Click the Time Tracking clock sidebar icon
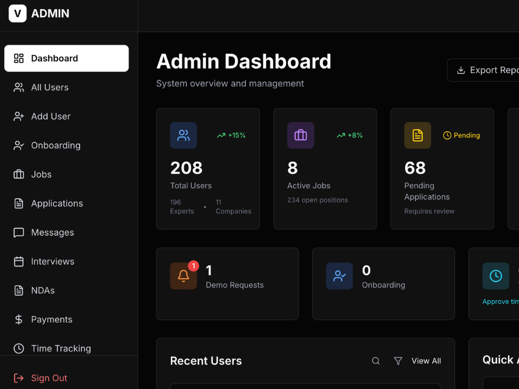Image resolution: width=519 pixels, height=389 pixels. click(19, 349)
